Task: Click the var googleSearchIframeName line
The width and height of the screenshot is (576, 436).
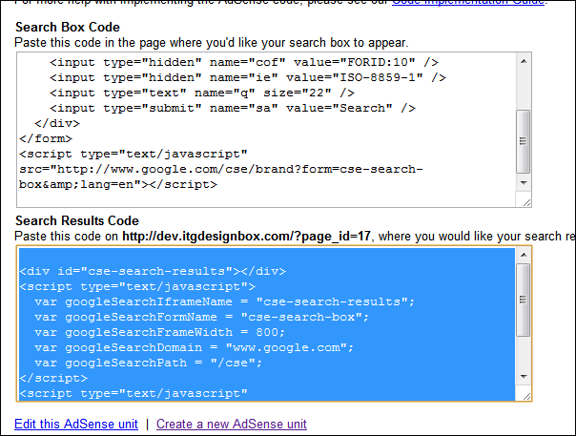Action: point(225,301)
